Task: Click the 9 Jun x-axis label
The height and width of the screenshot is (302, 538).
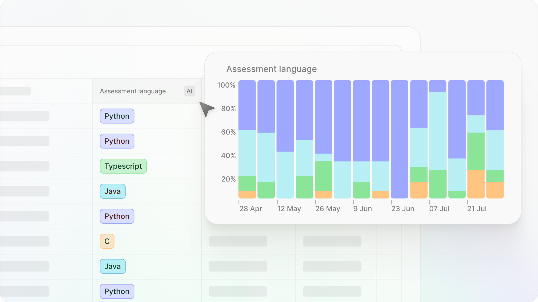Action: pyautogui.click(x=363, y=209)
